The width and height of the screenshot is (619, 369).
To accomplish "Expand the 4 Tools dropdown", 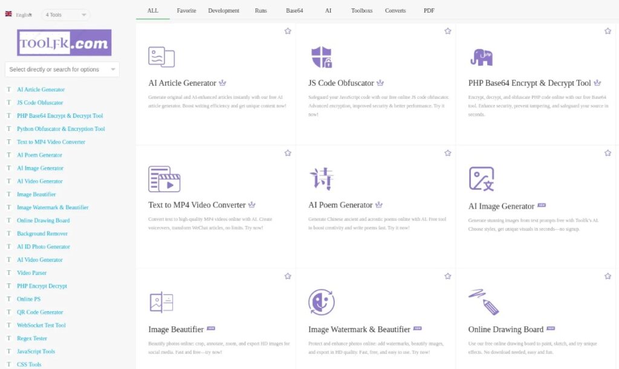I will (x=65, y=14).
